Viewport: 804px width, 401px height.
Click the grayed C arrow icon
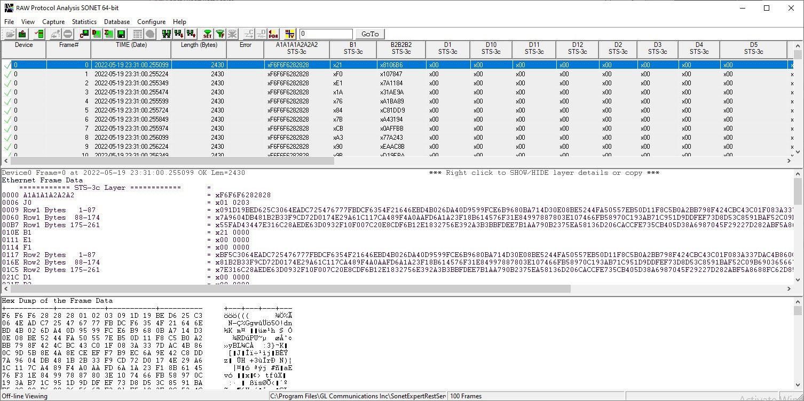(x=249, y=34)
